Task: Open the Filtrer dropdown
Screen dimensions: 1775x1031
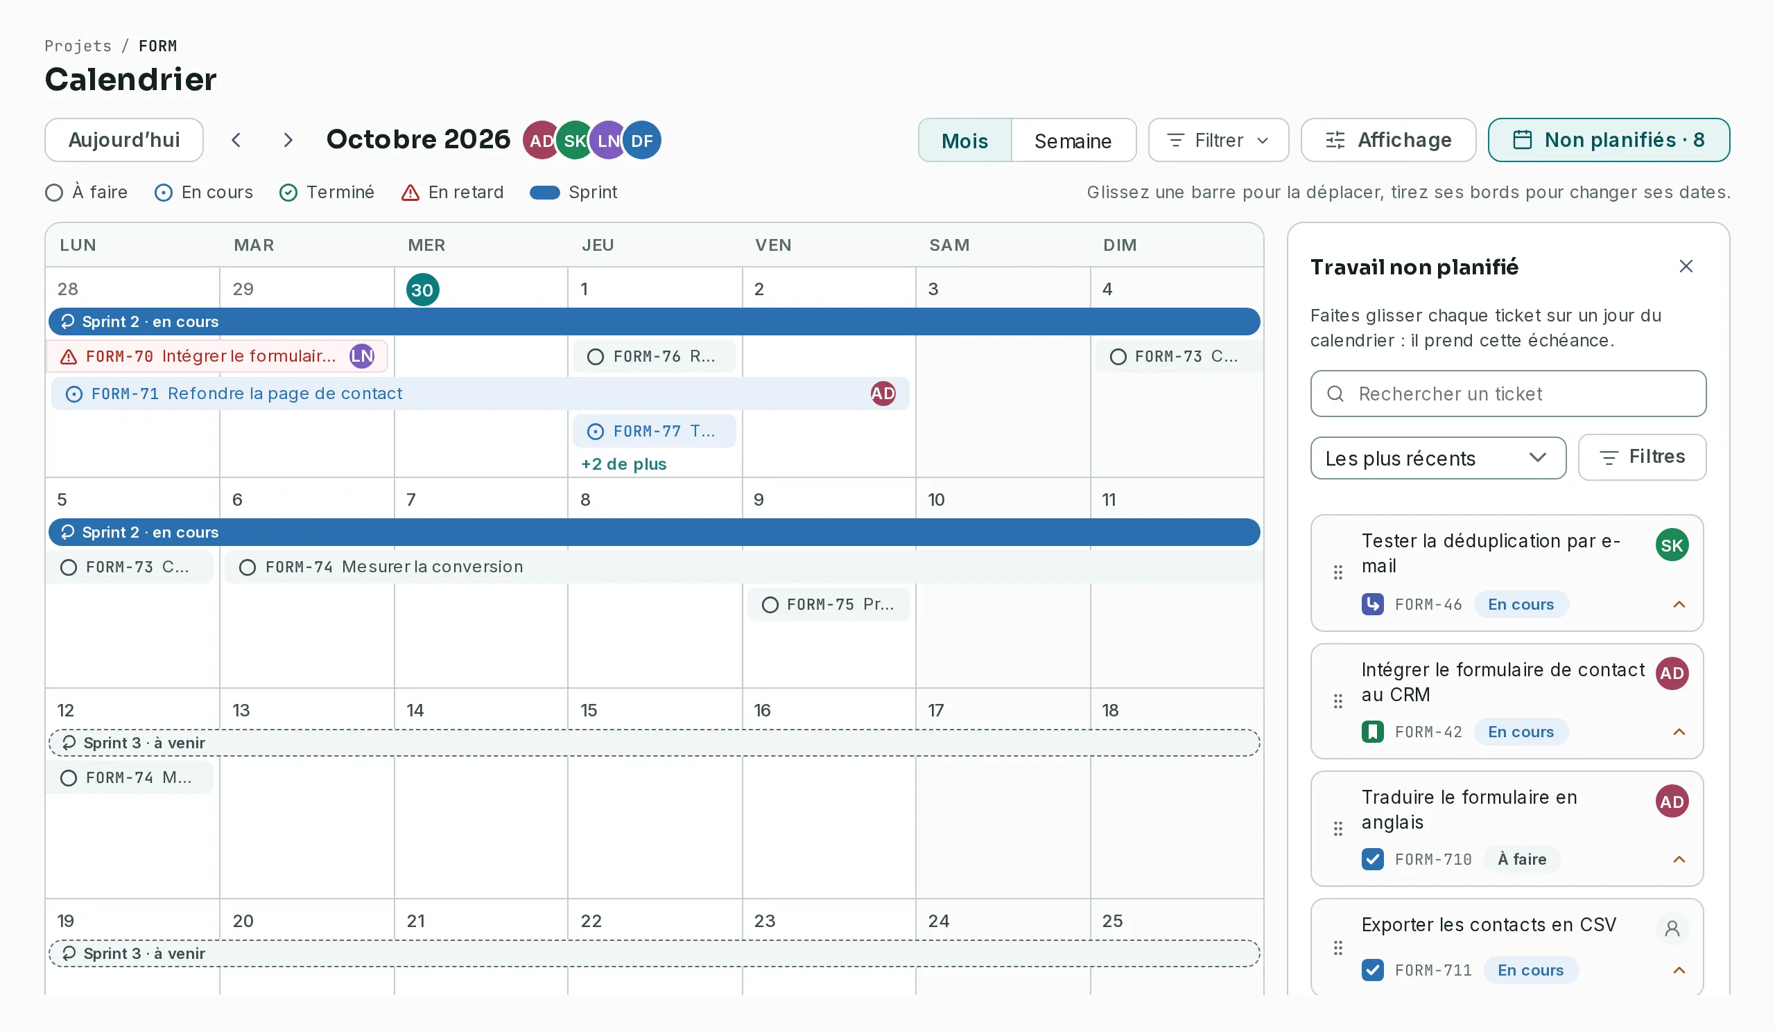Action: 1218,140
